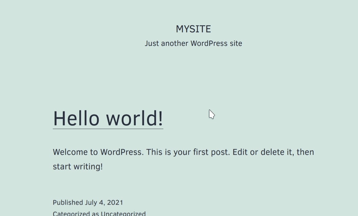The width and height of the screenshot is (358, 216).
Task: Open the Uncategorized category link
Action: point(123,214)
